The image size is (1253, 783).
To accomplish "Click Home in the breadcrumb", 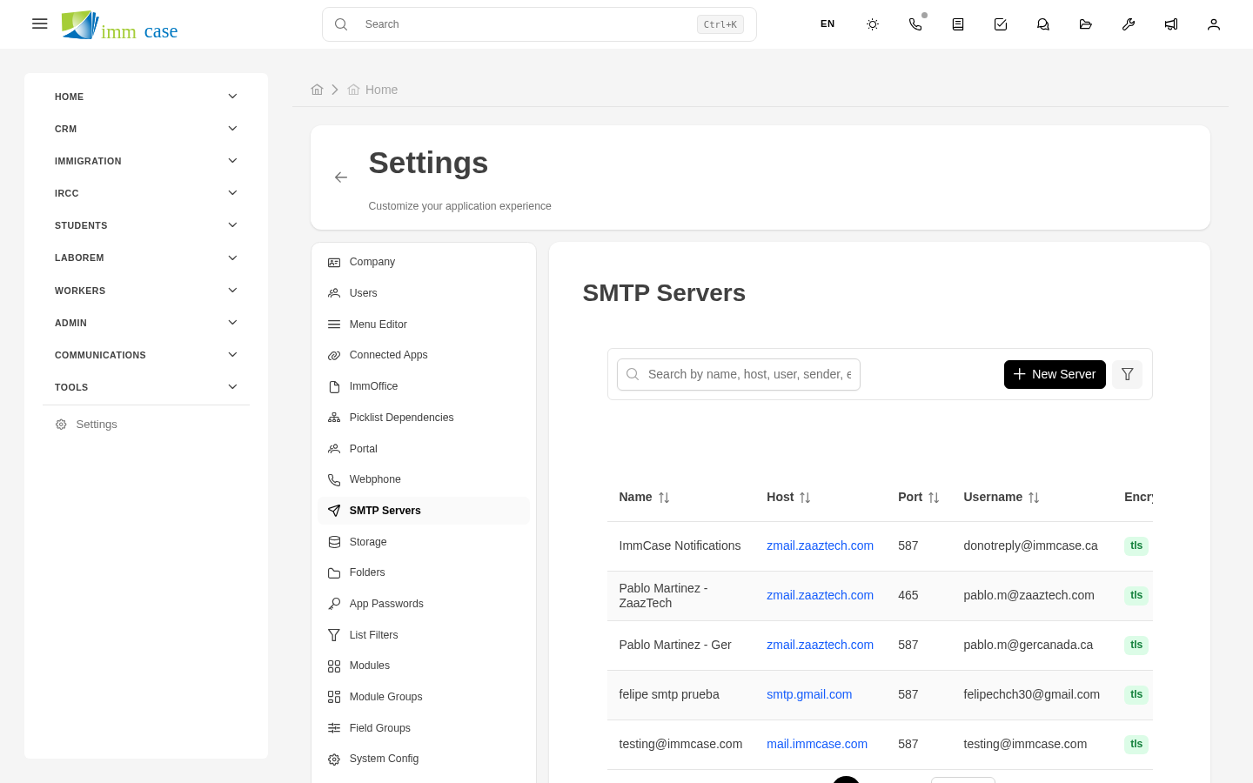I will click(381, 90).
